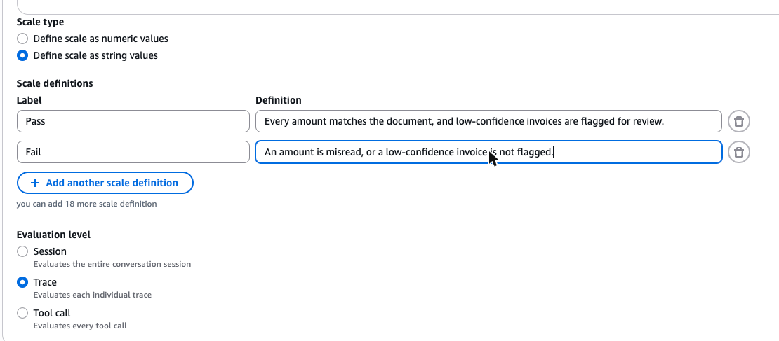Viewport: 779px width, 341px height.
Task: Select Define scale as numeric values
Action: pos(22,39)
